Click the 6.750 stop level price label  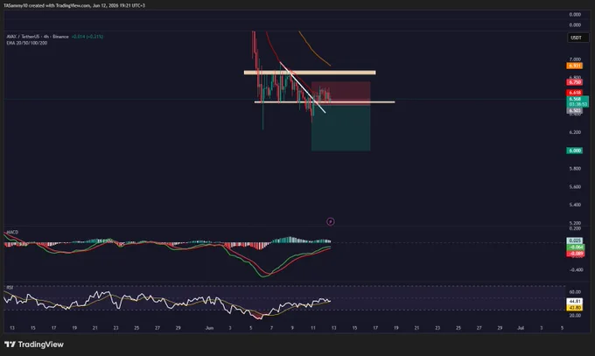(575, 82)
